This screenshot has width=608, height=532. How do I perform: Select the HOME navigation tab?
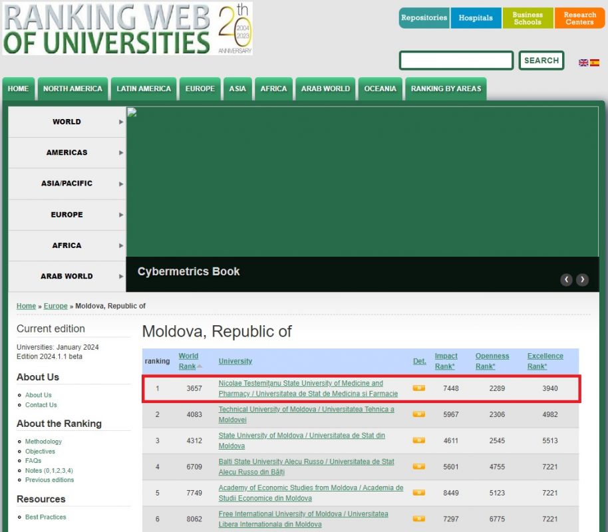pos(18,88)
